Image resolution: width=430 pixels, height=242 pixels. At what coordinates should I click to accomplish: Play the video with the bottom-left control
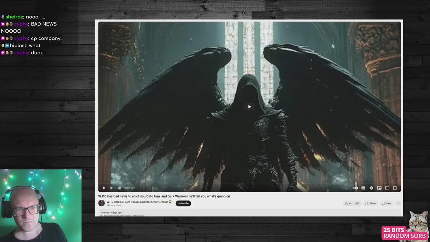[x=104, y=188]
